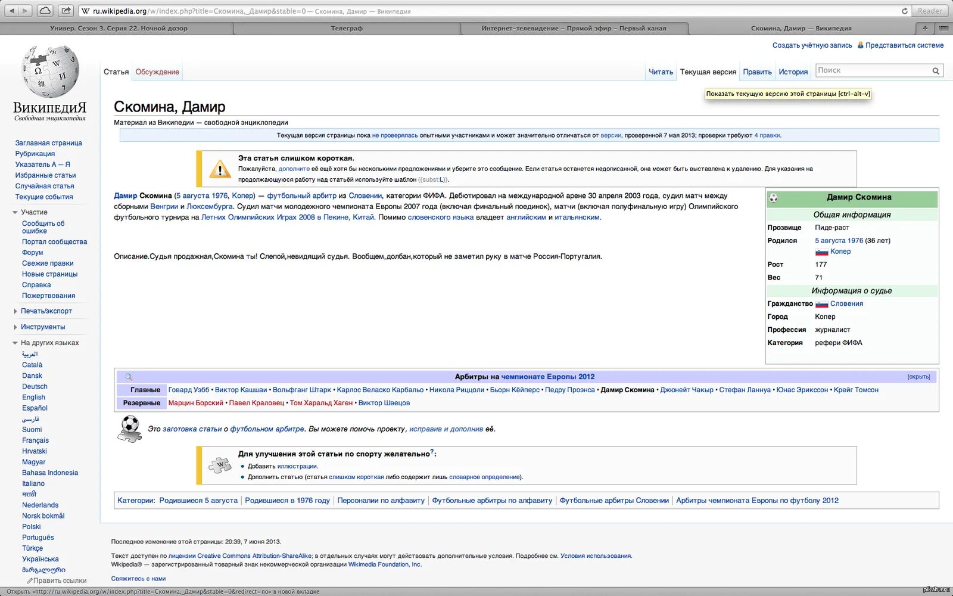953x596 pixels.
Task: Click the search magnifier icon in Поиск field
Action: coord(936,71)
